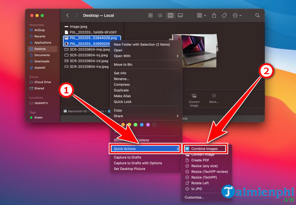Expand the Open With submenu

[146, 56]
